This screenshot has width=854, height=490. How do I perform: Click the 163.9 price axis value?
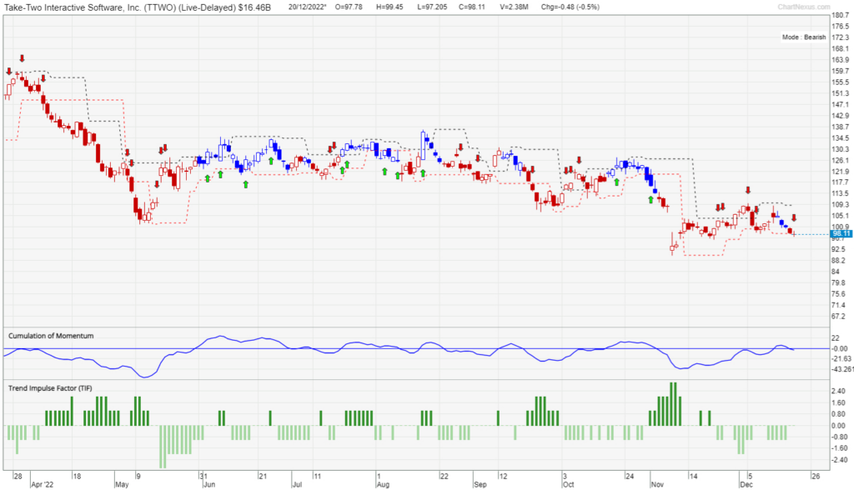[x=841, y=60]
